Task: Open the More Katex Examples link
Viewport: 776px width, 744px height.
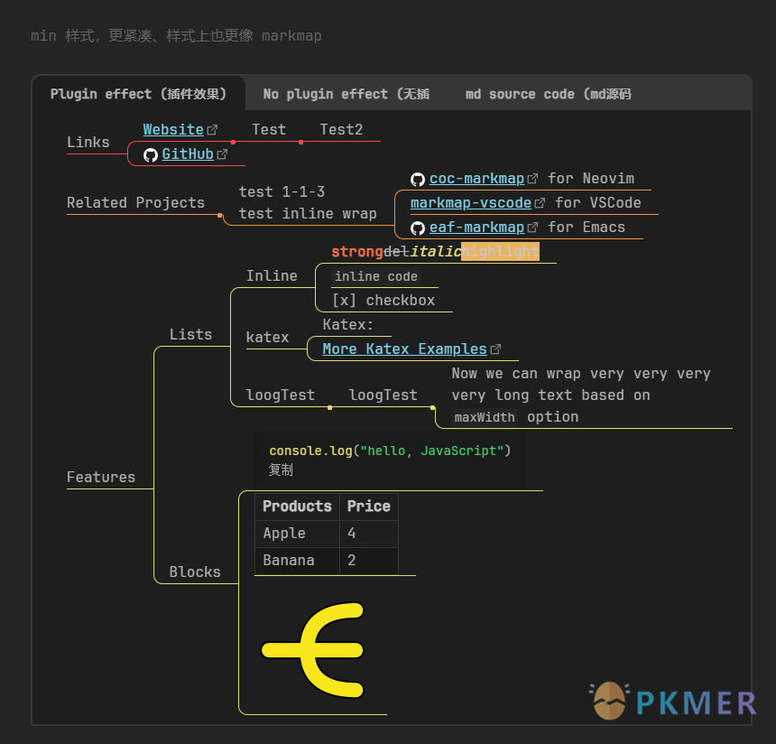Action: coord(405,349)
